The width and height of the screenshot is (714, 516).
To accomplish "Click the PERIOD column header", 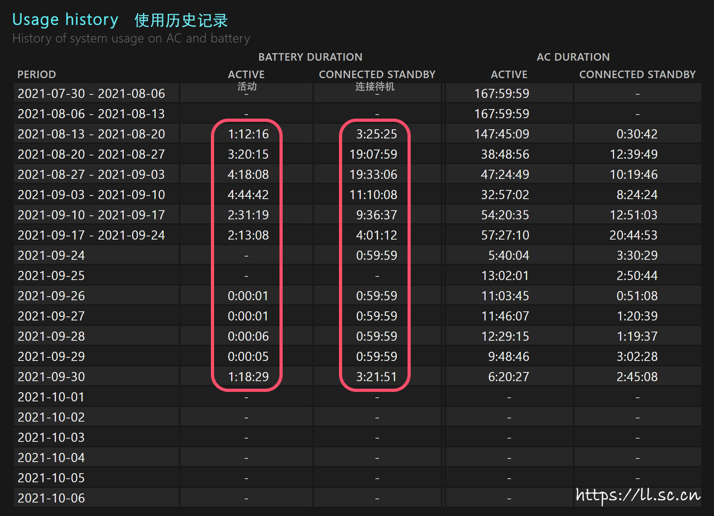I will tap(36, 75).
